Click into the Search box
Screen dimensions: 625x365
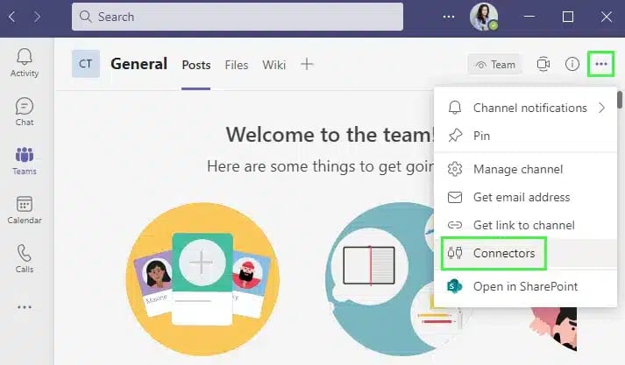(238, 17)
